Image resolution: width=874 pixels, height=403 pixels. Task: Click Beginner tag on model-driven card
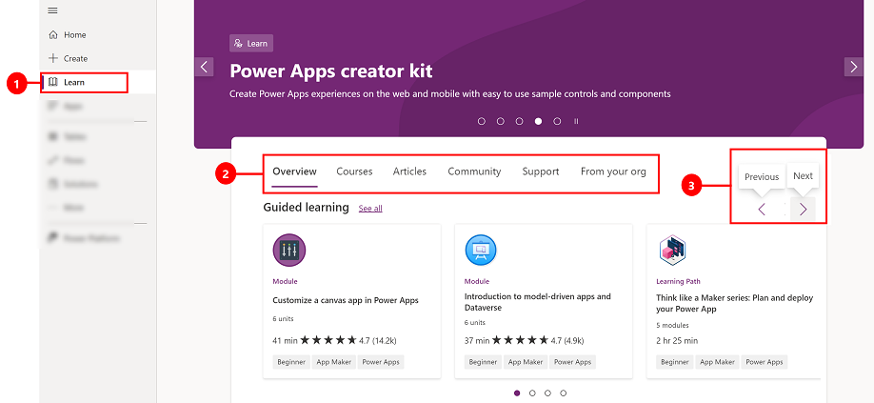(x=484, y=362)
